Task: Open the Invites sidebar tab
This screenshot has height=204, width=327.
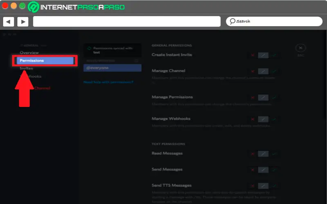Action: pos(26,68)
